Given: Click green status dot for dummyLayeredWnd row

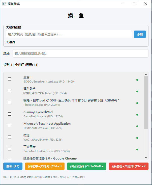Looking at the screenshot, I should [137, 115].
